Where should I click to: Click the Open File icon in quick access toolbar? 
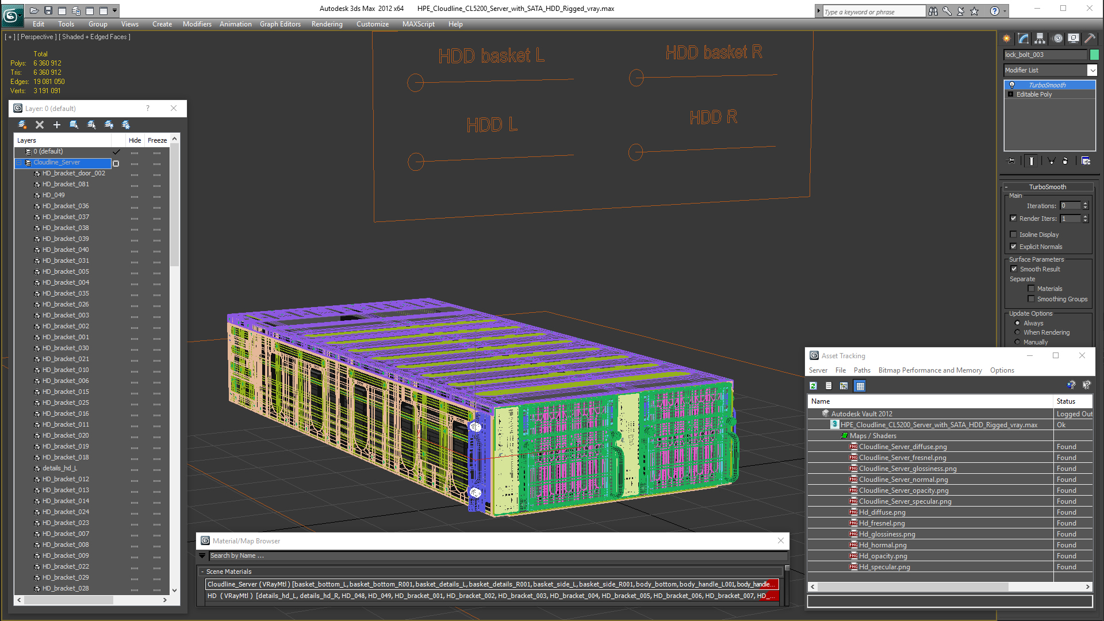34,10
